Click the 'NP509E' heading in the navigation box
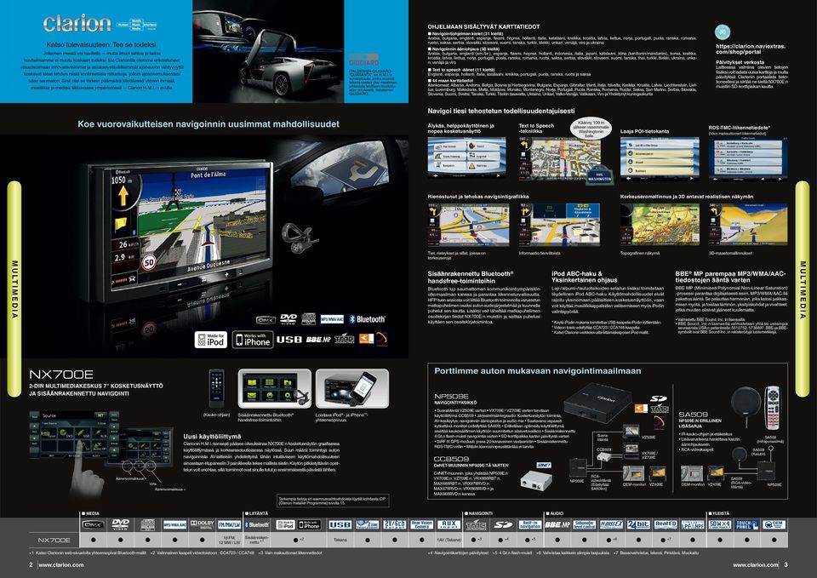 (451, 396)
